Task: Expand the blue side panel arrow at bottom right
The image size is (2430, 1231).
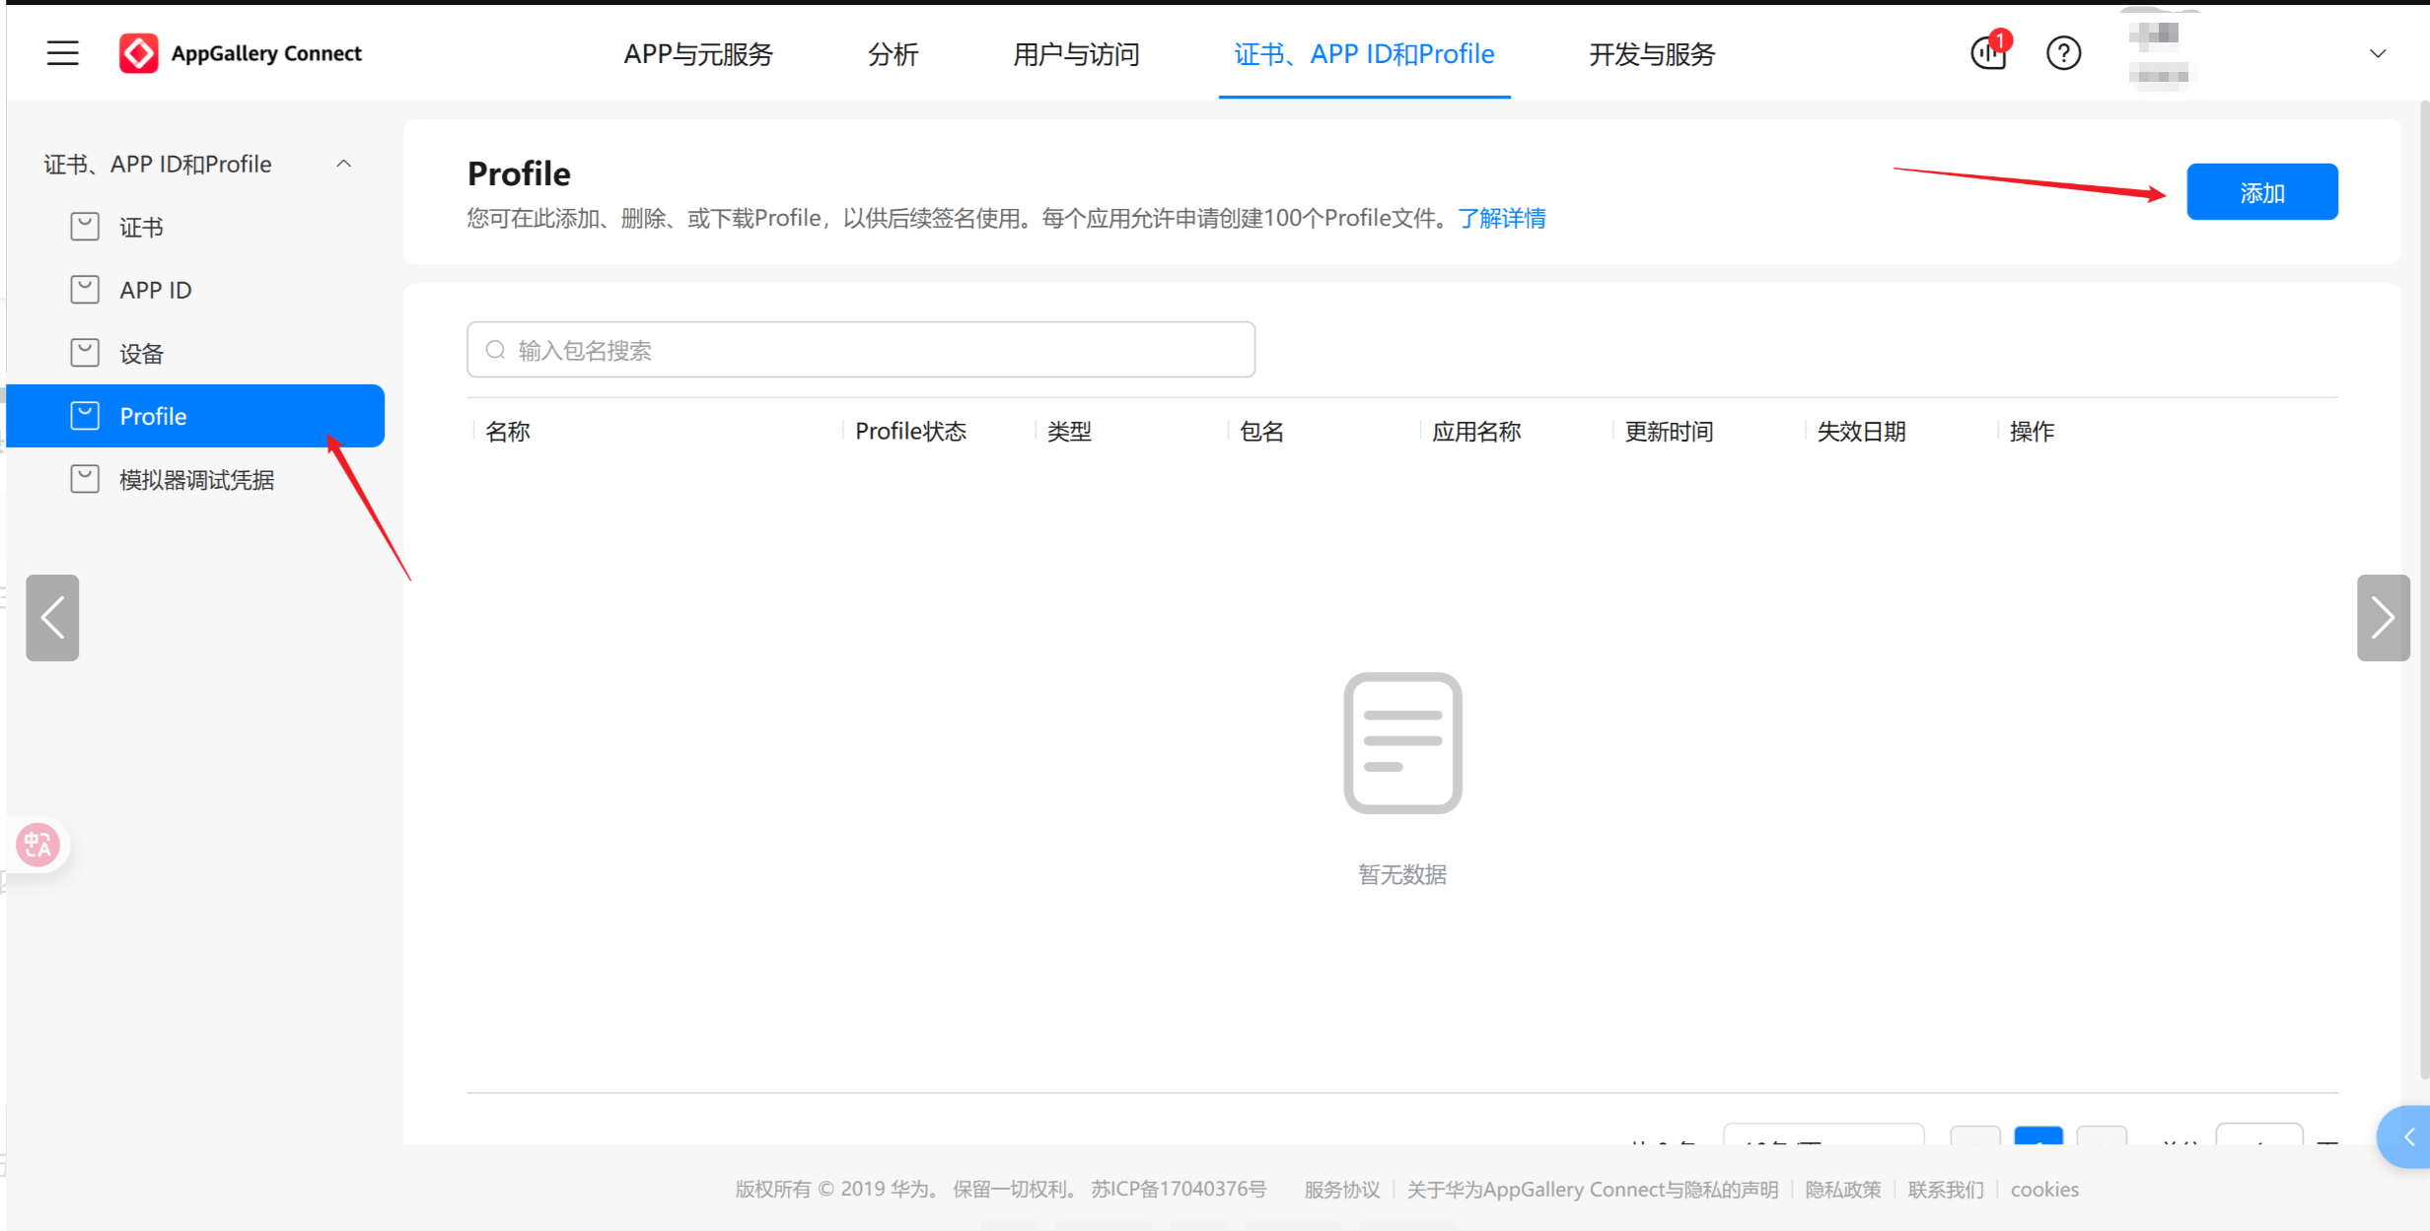Action: pyautogui.click(x=2408, y=1137)
